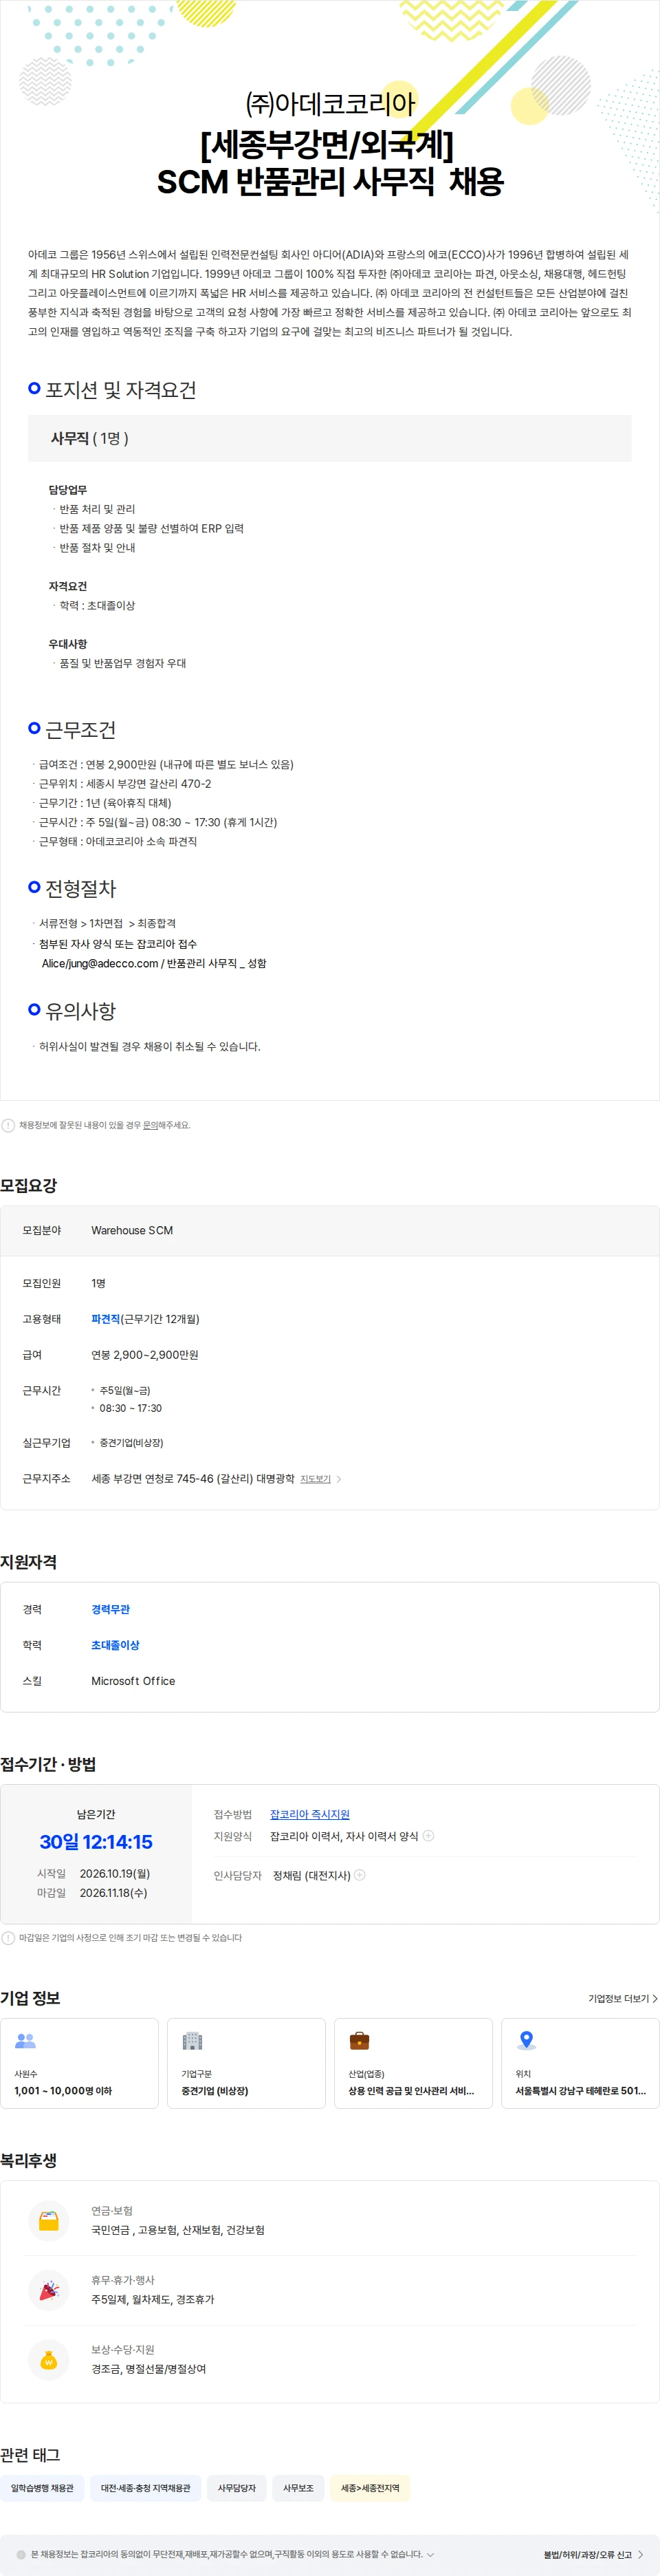The image size is (660, 2576).
Task: Click the chevron after 기업정보 더보기
Action: 655,1998
